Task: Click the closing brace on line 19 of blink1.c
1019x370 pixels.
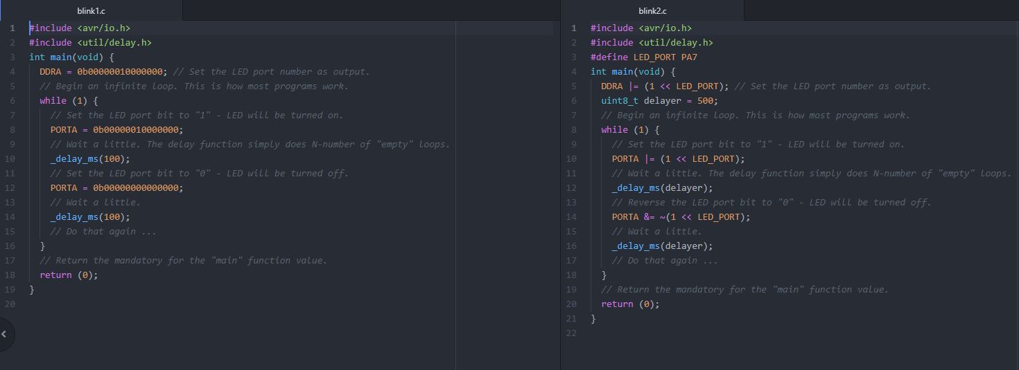Action: click(x=32, y=290)
